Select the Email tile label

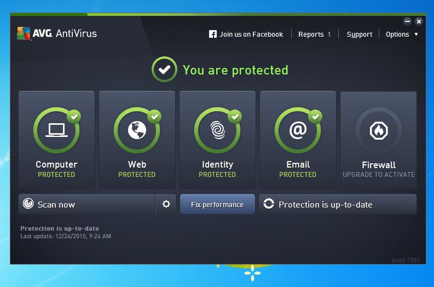(298, 164)
